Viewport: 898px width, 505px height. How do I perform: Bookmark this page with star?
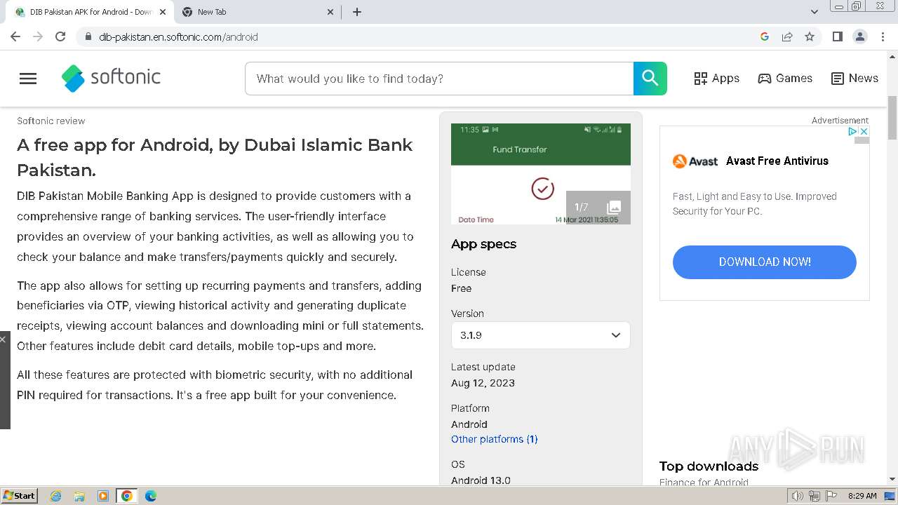pos(810,36)
